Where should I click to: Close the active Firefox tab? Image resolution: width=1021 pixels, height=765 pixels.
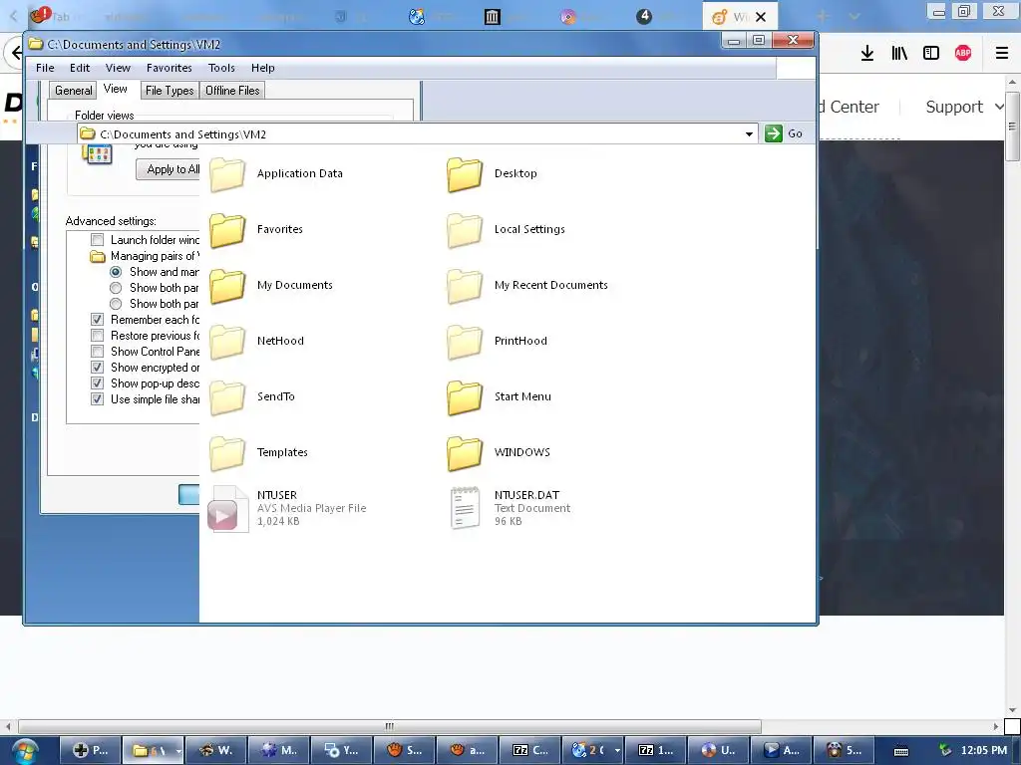click(x=760, y=17)
